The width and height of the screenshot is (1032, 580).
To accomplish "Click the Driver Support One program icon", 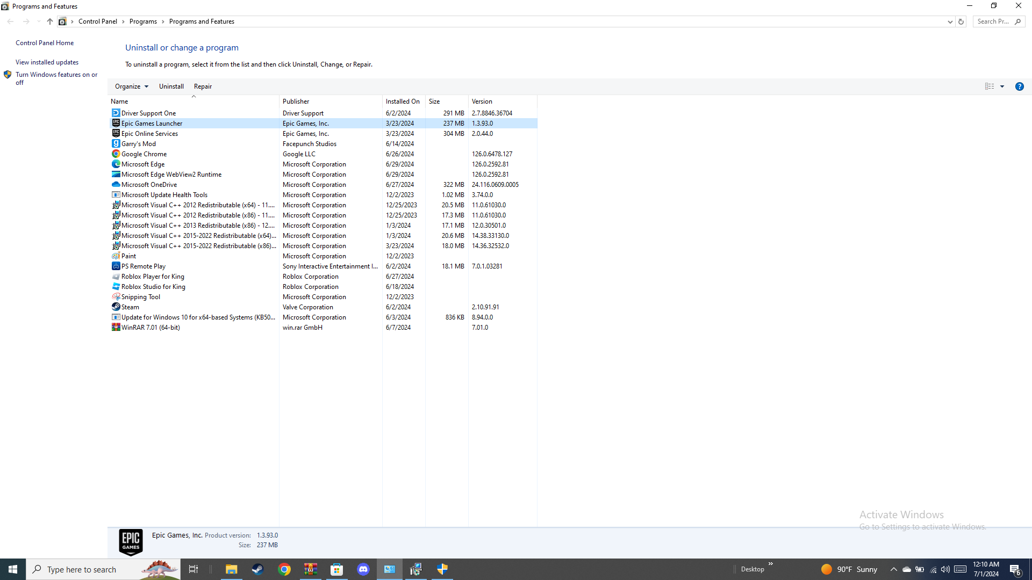I will point(116,113).
